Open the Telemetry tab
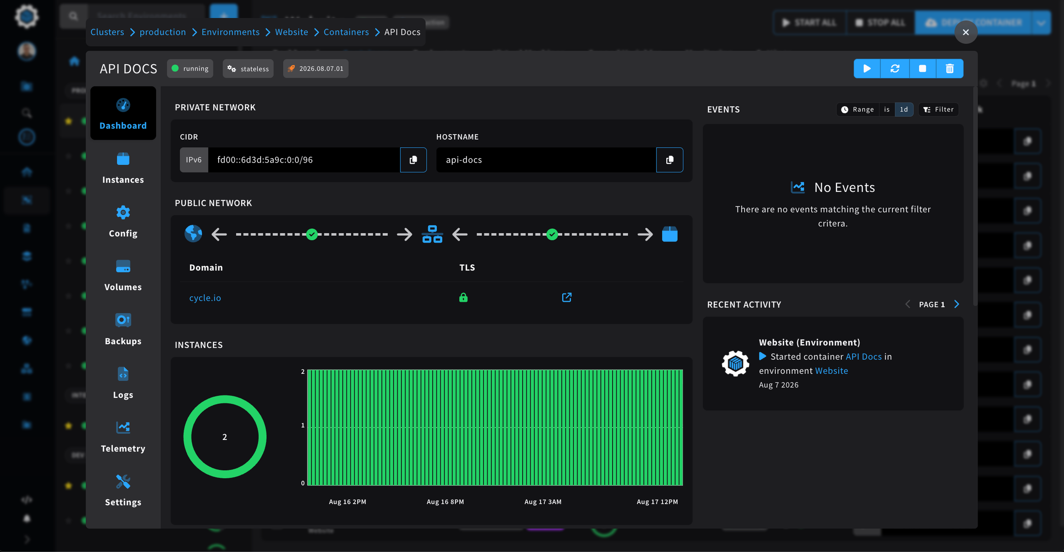The image size is (1064, 552). coord(123,437)
